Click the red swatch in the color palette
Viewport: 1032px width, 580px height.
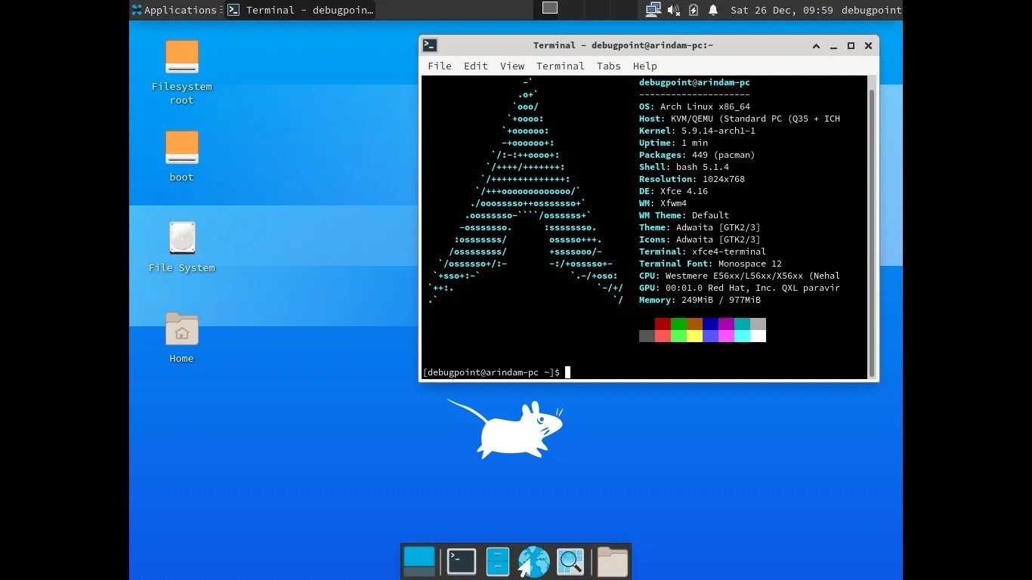tap(663, 325)
